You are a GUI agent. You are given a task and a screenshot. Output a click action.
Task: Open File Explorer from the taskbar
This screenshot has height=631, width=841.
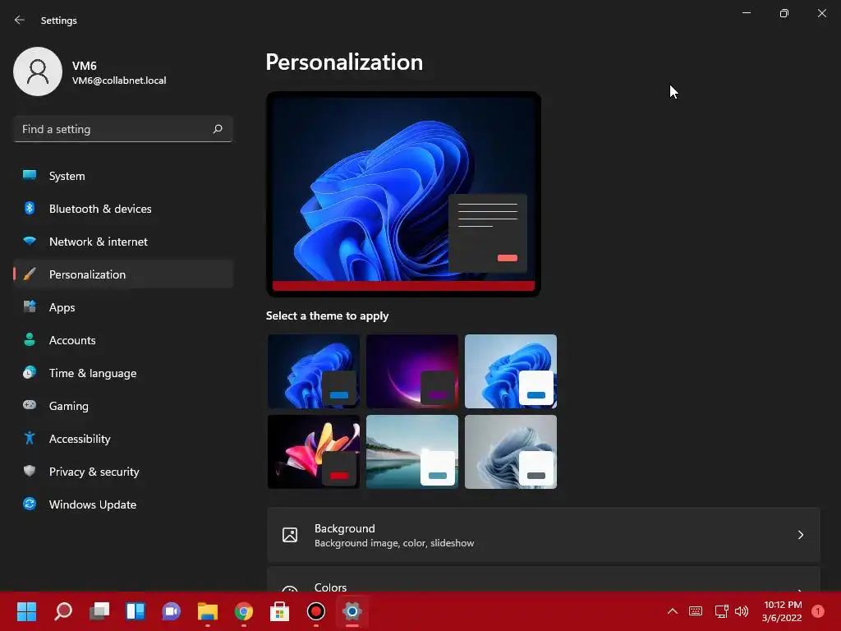(x=208, y=611)
